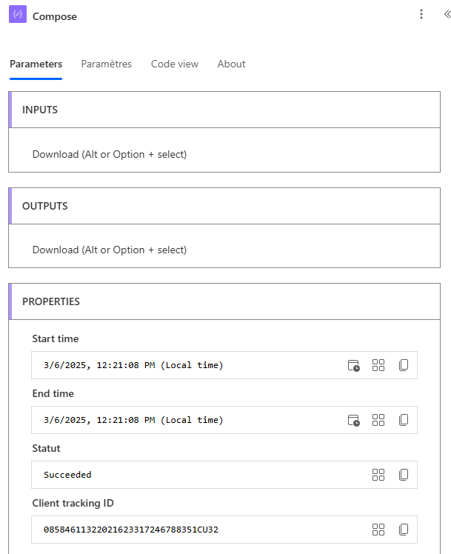Download the INPUTS content link

coord(110,154)
